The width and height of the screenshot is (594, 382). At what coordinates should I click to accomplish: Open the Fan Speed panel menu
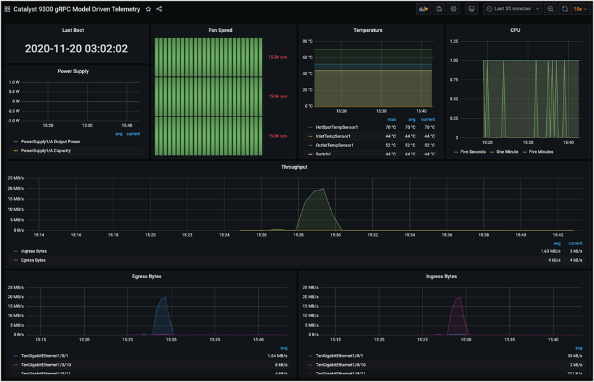tap(221, 30)
